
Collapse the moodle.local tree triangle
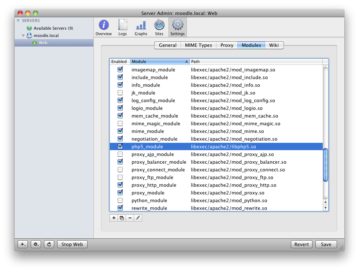23,36
